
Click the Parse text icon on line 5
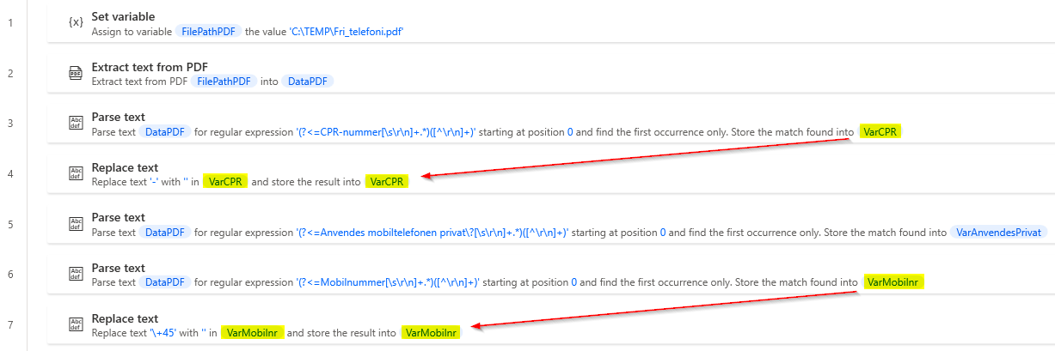pyautogui.click(x=76, y=224)
